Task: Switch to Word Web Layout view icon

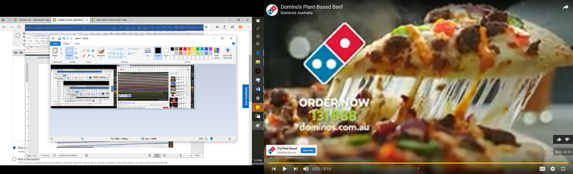Action: (164, 156)
